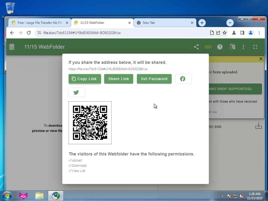Select the 11/15 WebFolder tab
This screenshot has height=201, width=268.
pyautogui.click(x=102, y=23)
